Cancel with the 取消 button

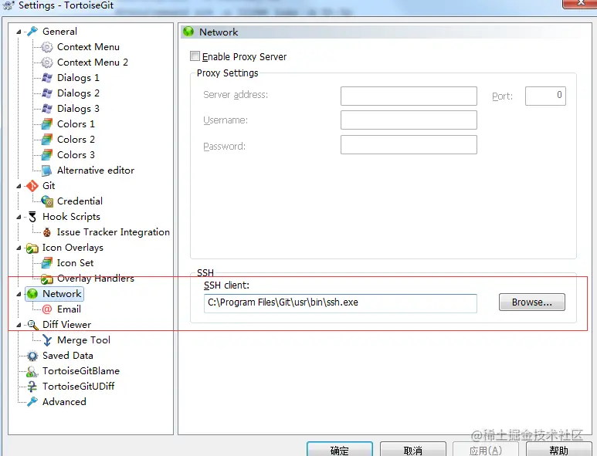413,449
